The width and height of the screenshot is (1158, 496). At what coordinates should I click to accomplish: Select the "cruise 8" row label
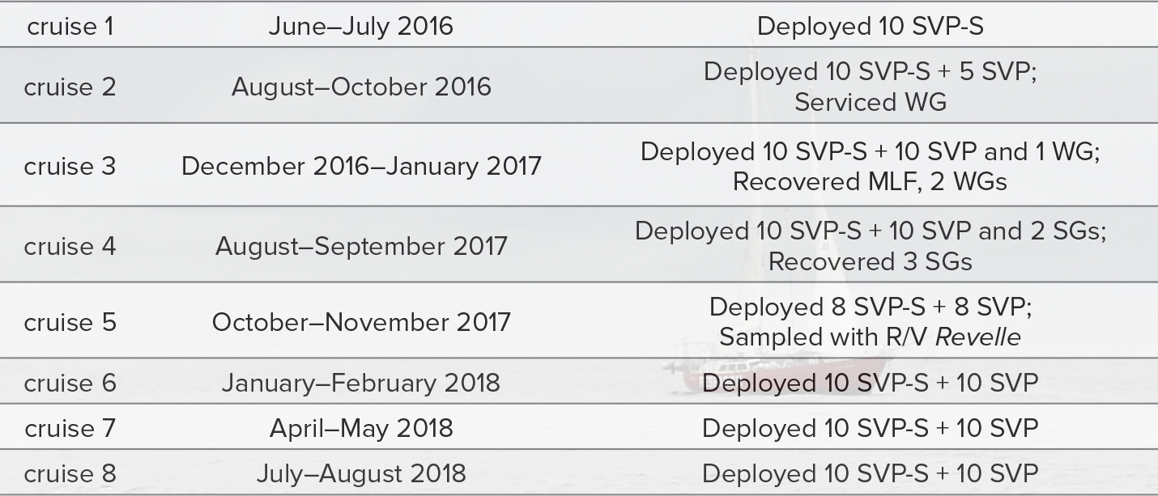[x=70, y=473]
